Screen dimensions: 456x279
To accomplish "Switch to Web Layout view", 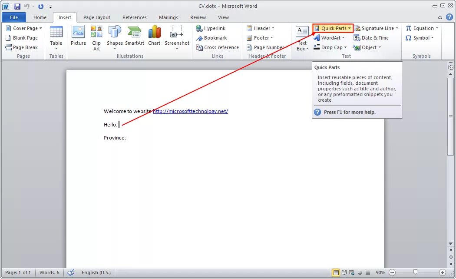I will pos(352,272).
